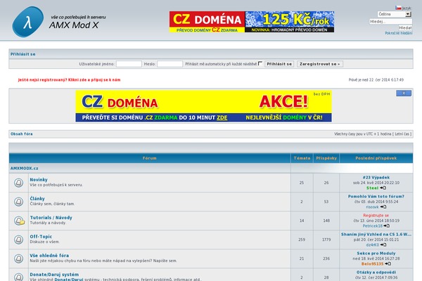Open the Novinky forum
Viewport: 422px width, 281px height.
tap(39, 180)
